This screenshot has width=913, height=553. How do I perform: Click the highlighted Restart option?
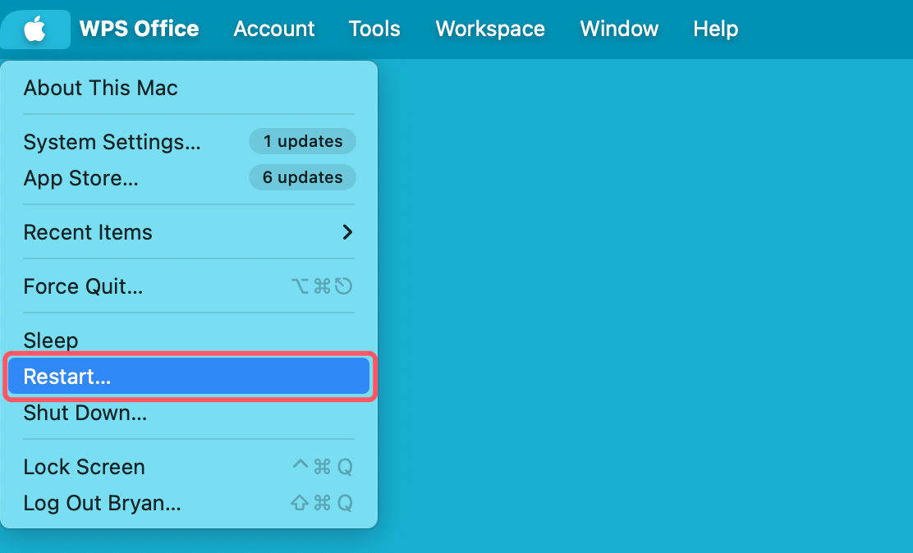pos(189,377)
